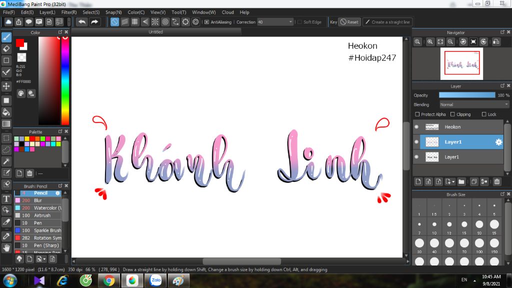Open the Layer menu
This screenshot has height=288, width=512.
[47, 12]
